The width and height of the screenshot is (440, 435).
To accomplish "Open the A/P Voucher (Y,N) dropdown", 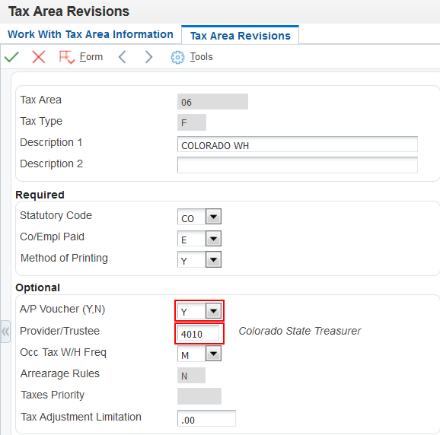I will pyautogui.click(x=213, y=311).
